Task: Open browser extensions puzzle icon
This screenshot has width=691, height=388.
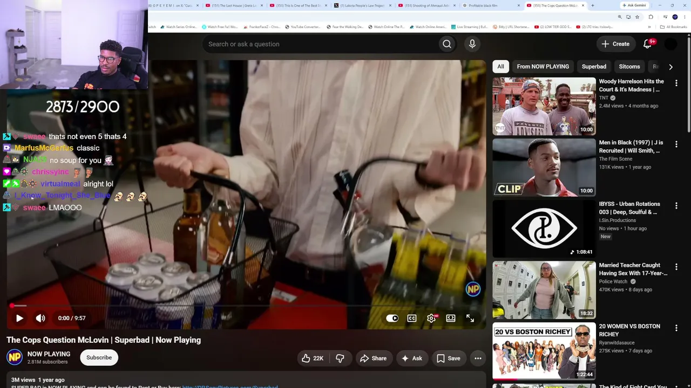Action: pyautogui.click(x=651, y=17)
